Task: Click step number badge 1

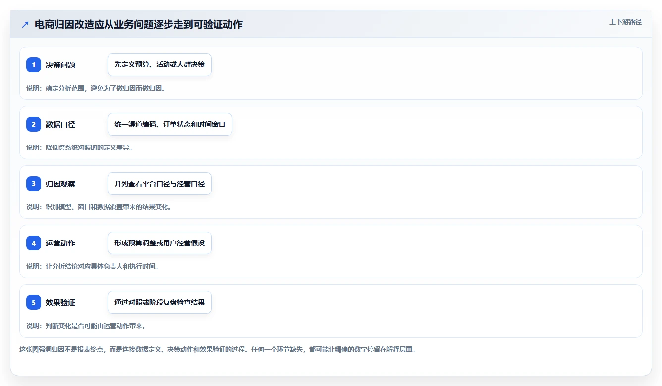Action: pyautogui.click(x=34, y=65)
